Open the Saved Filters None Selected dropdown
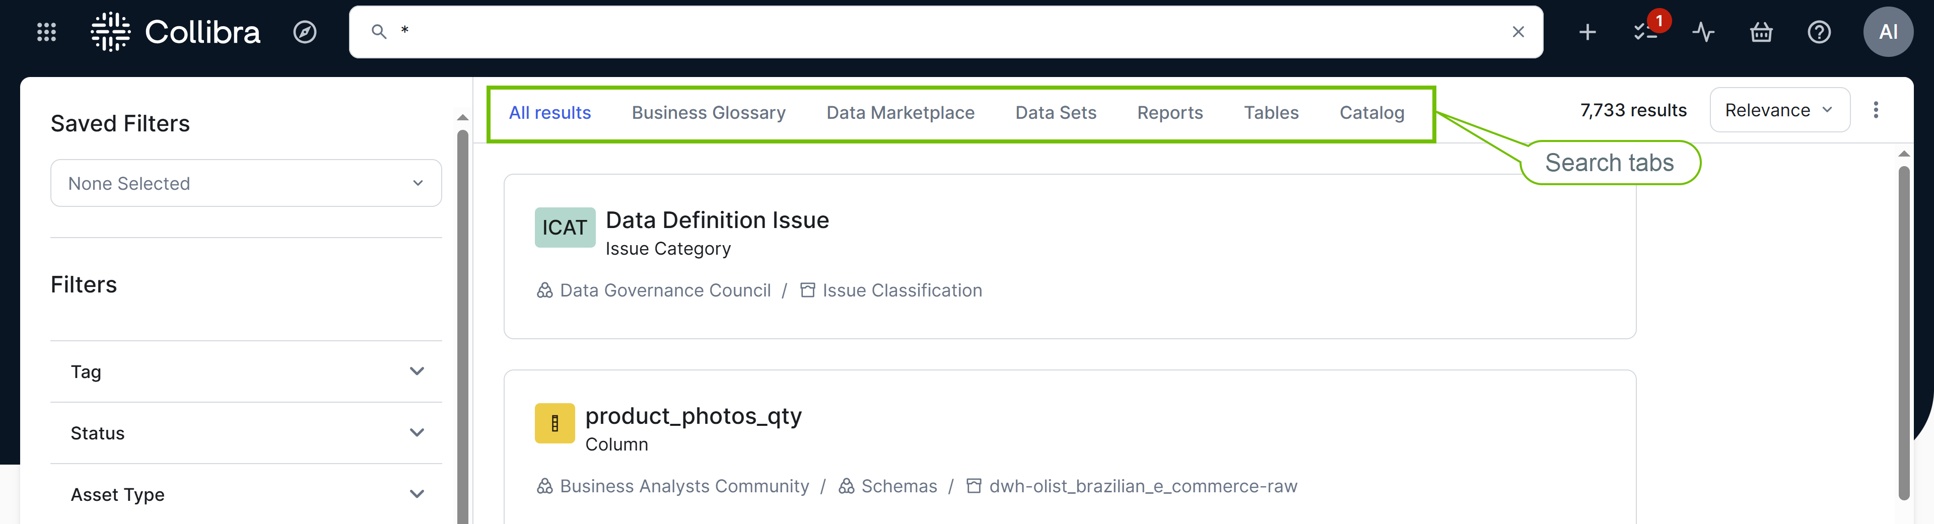1934x524 pixels. (x=245, y=183)
